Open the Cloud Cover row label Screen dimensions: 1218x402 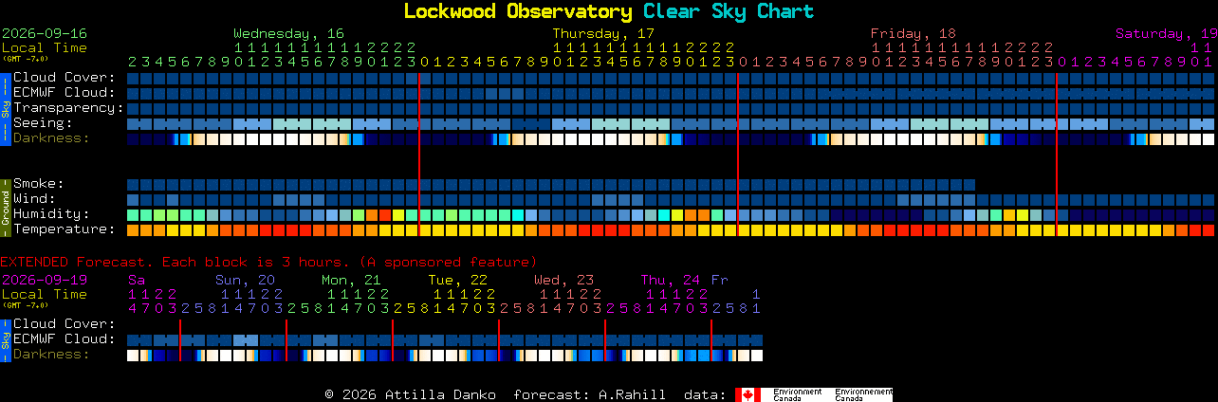coord(65,78)
